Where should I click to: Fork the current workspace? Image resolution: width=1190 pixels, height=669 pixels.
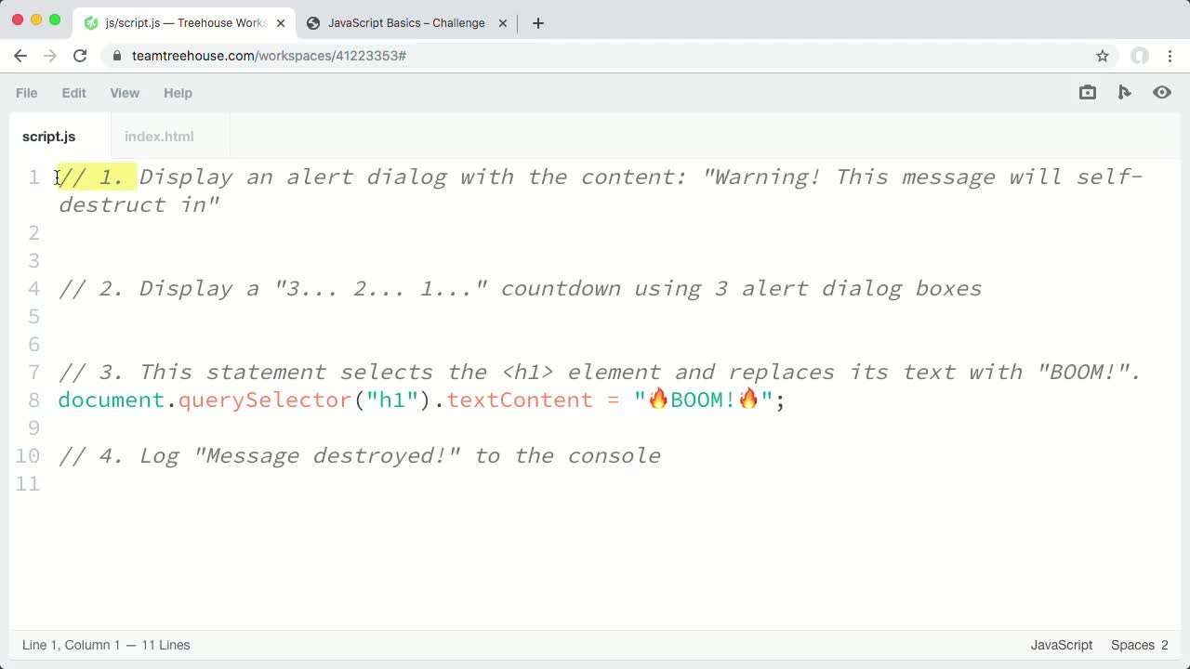[x=1124, y=92]
